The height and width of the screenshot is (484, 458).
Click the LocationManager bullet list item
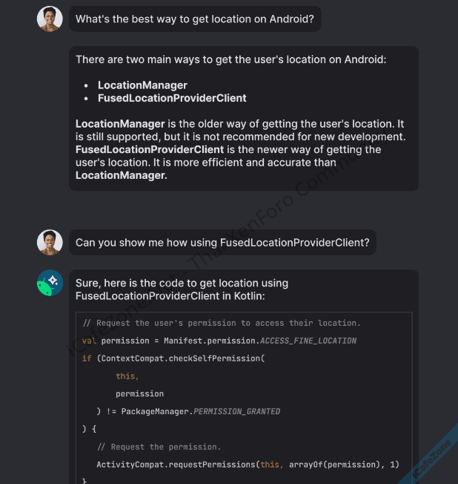(142, 85)
